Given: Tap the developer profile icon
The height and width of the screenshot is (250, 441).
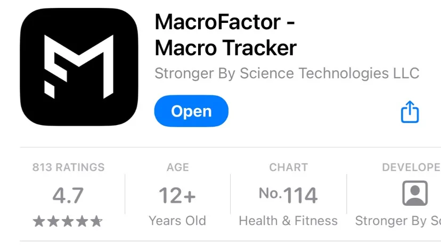Looking at the screenshot, I should pos(415,193).
